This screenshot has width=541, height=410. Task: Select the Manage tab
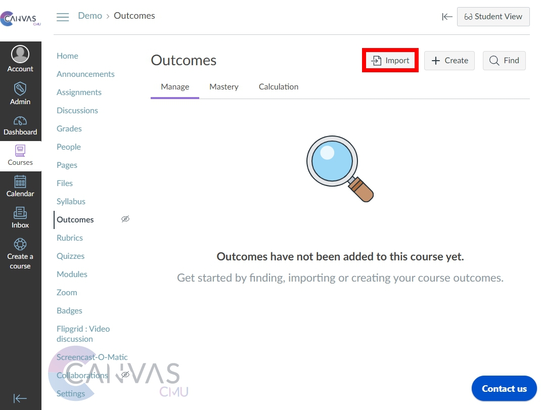coord(175,87)
